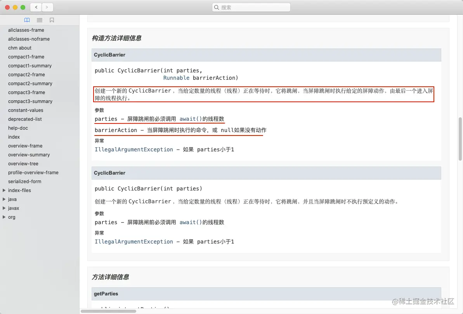Click the second CyclicBarrier constructor header
The image size is (463, 314).
[266, 173]
